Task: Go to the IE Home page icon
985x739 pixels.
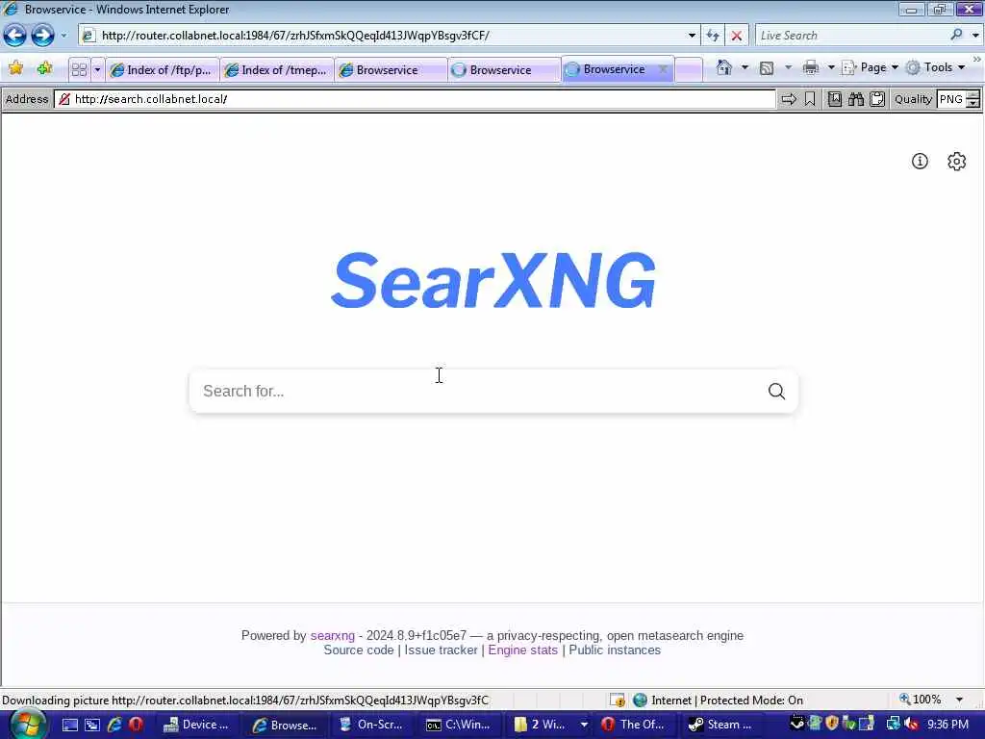Action: [x=723, y=67]
